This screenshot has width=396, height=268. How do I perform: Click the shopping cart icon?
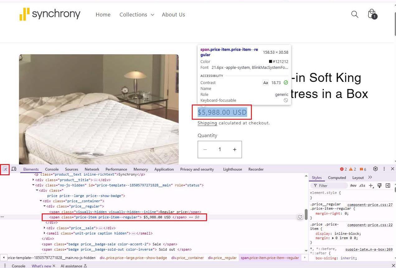click(372, 14)
